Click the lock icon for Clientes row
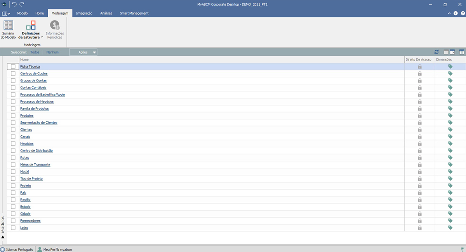The width and height of the screenshot is (466, 252). (x=420, y=130)
